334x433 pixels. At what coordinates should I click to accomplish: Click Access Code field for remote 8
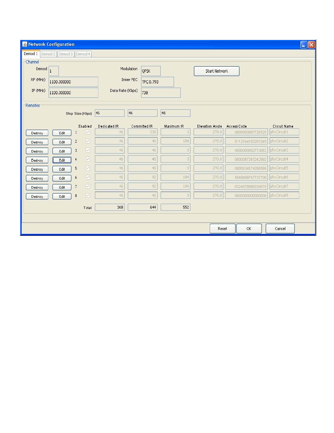(246, 196)
